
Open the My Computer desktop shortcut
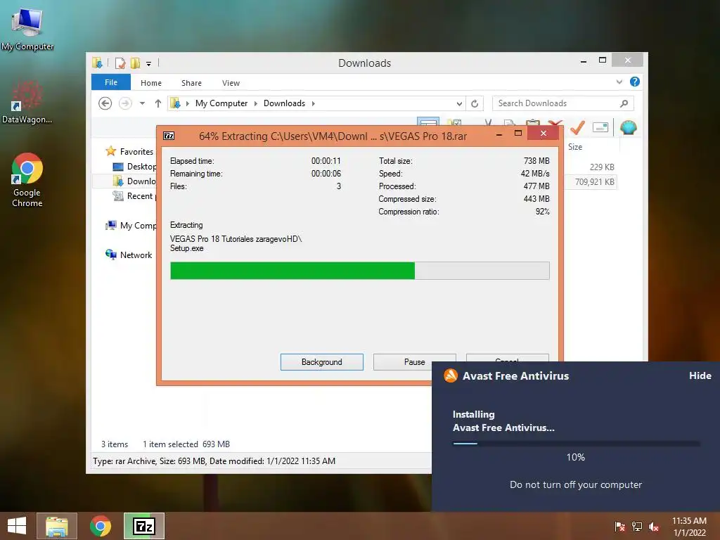[27, 29]
